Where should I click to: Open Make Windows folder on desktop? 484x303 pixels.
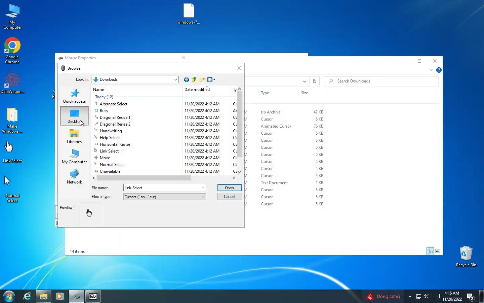pos(12,121)
